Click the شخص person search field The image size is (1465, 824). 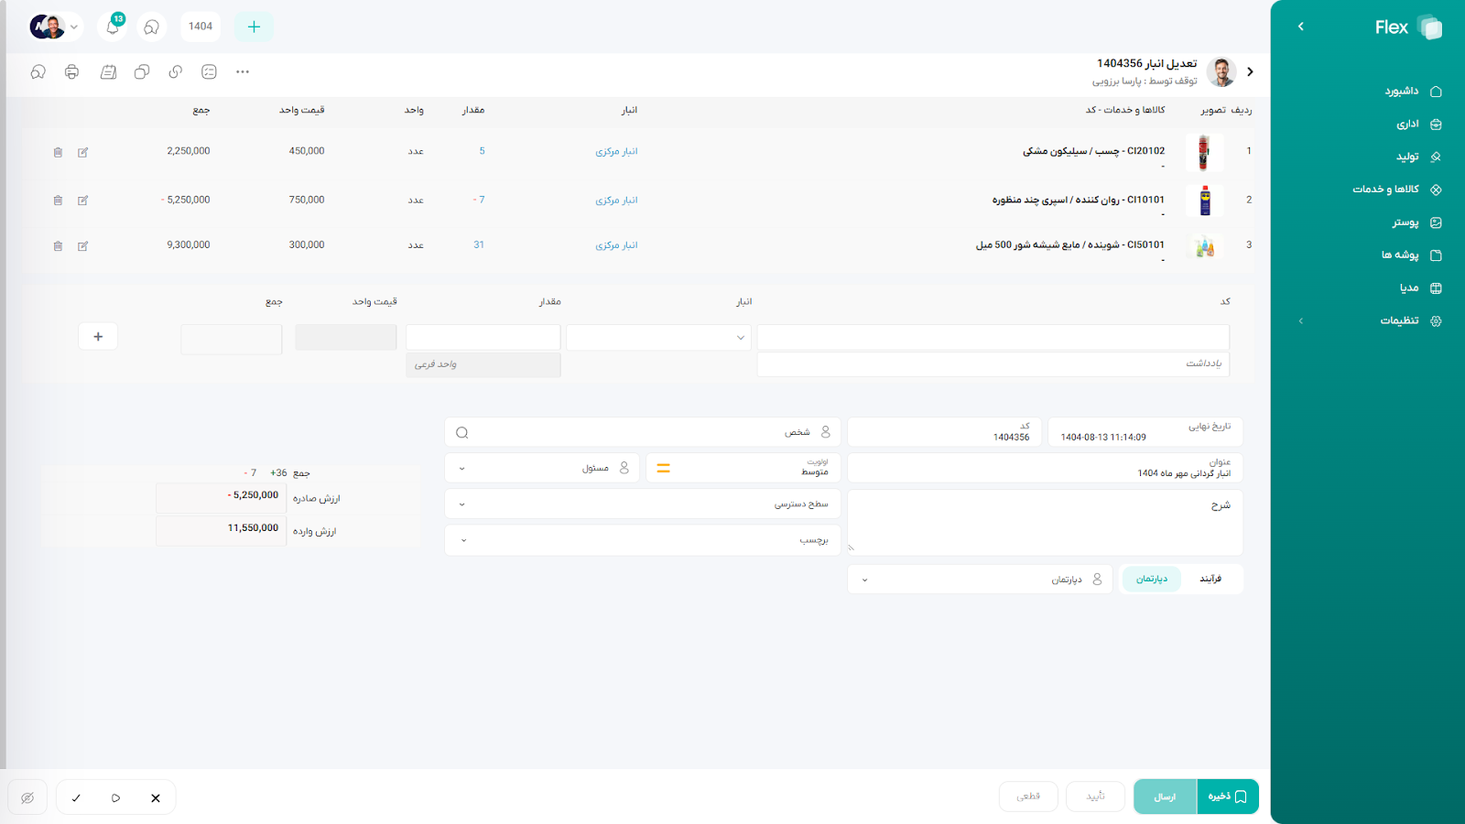642,432
